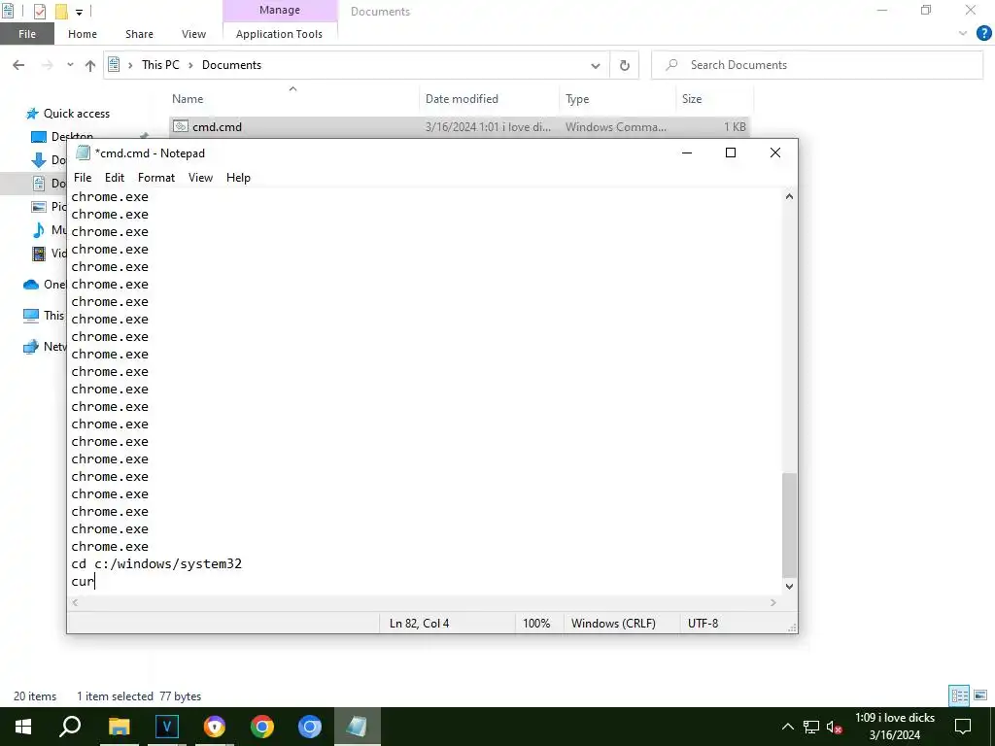This screenshot has width=995, height=746.
Task: Click Notepad vertical scrollbar thumb
Action: pyautogui.click(x=789, y=525)
